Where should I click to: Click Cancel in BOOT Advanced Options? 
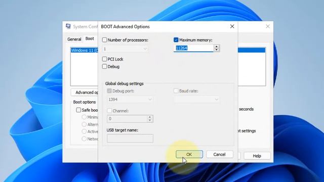pyautogui.click(x=219, y=154)
